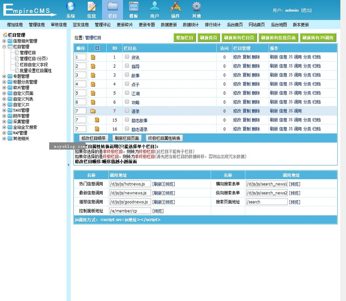This screenshot has height=301, width=346.
Task: Click 修改 in the 资讯 row
Action: (237, 57)
